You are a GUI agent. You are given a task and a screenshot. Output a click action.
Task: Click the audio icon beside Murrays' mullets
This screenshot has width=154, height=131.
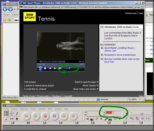point(102,59)
